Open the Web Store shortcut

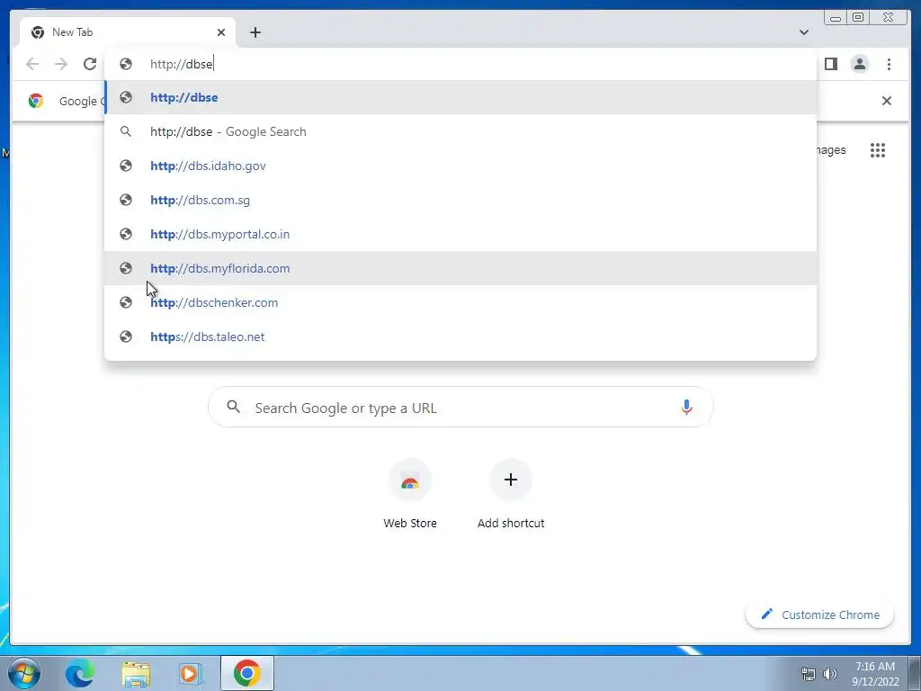coord(410,494)
